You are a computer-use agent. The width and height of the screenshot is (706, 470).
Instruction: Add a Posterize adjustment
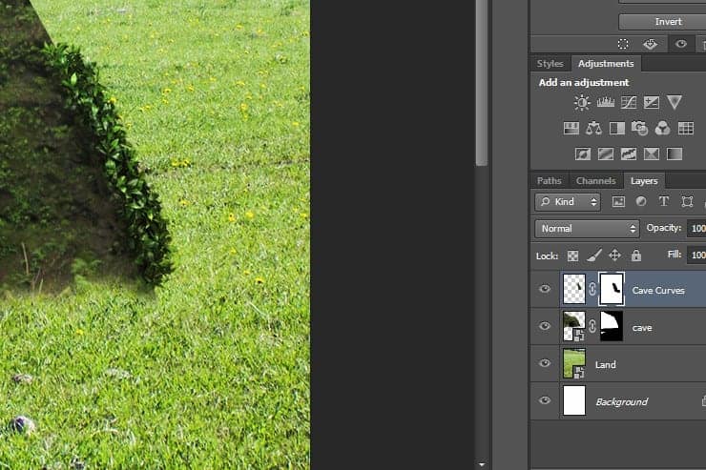[x=606, y=154]
